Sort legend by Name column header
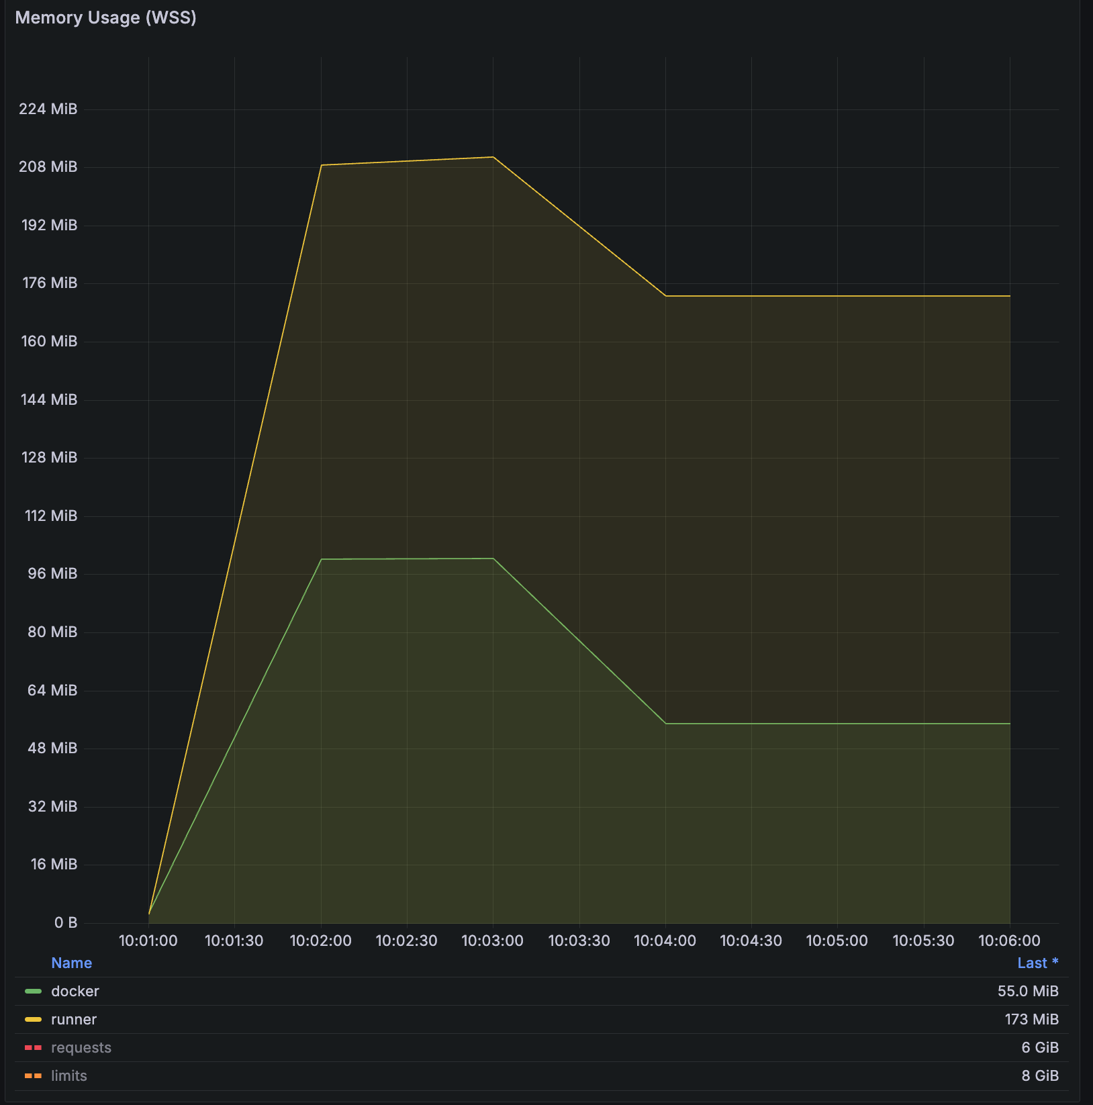This screenshot has height=1105, width=1093. (71, 963)
